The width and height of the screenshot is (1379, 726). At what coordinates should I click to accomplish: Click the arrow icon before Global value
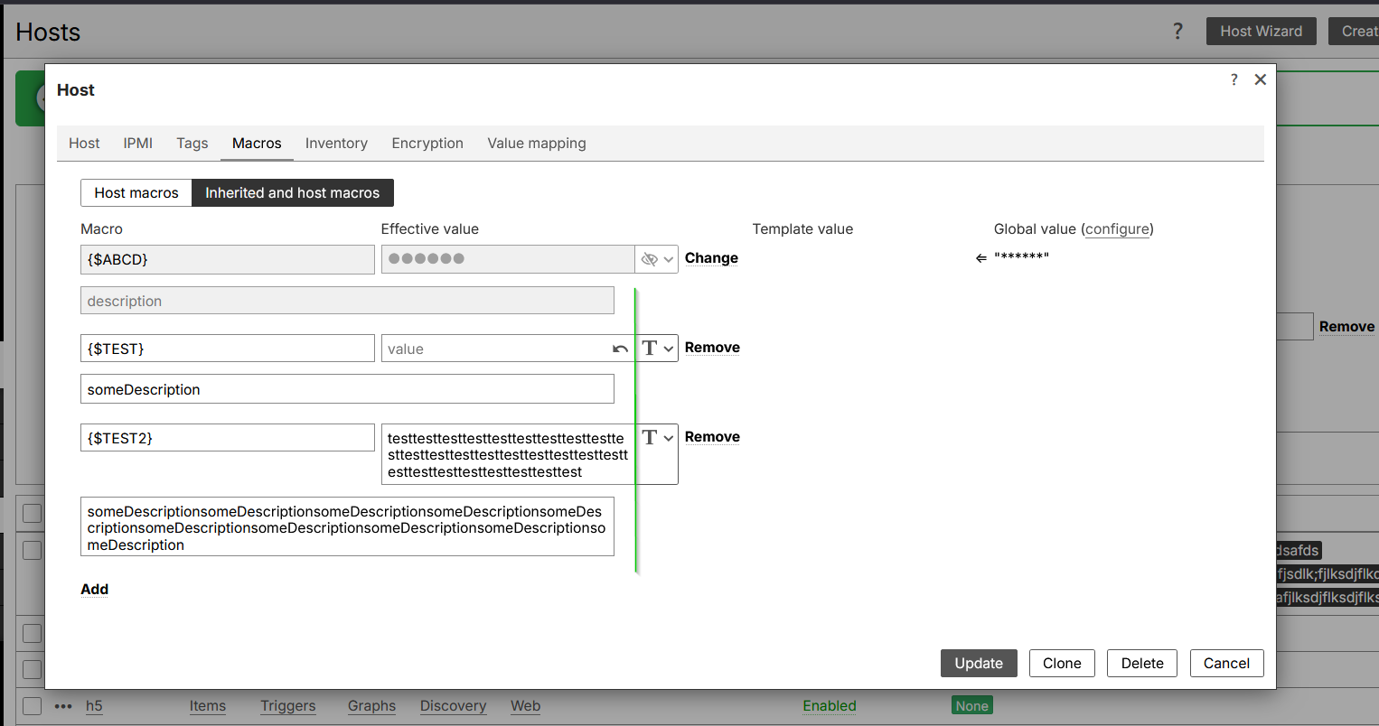(x=981, y=258)
